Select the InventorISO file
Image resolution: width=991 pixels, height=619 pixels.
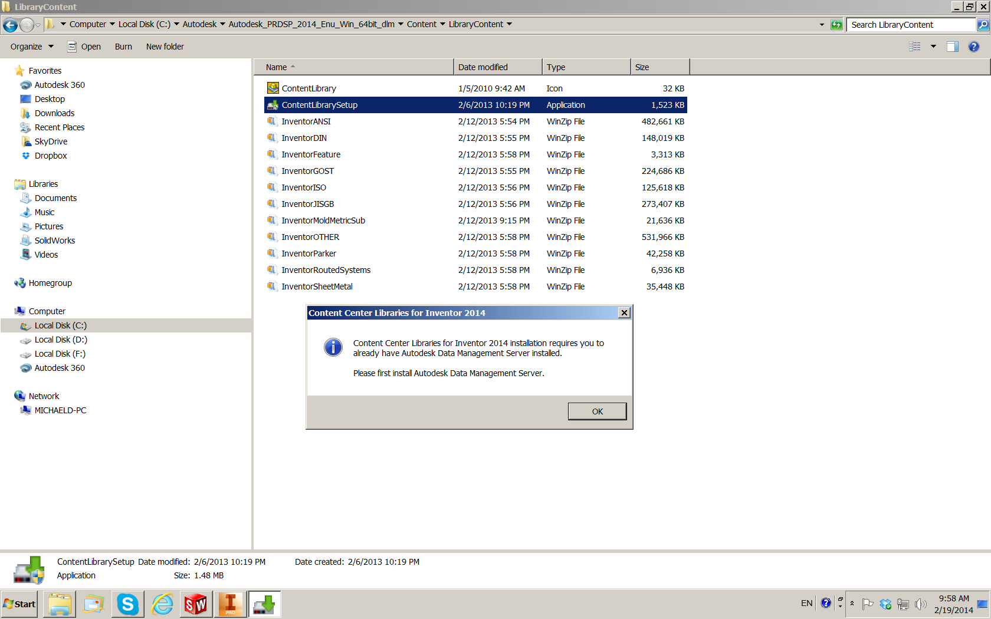point(475,187)
